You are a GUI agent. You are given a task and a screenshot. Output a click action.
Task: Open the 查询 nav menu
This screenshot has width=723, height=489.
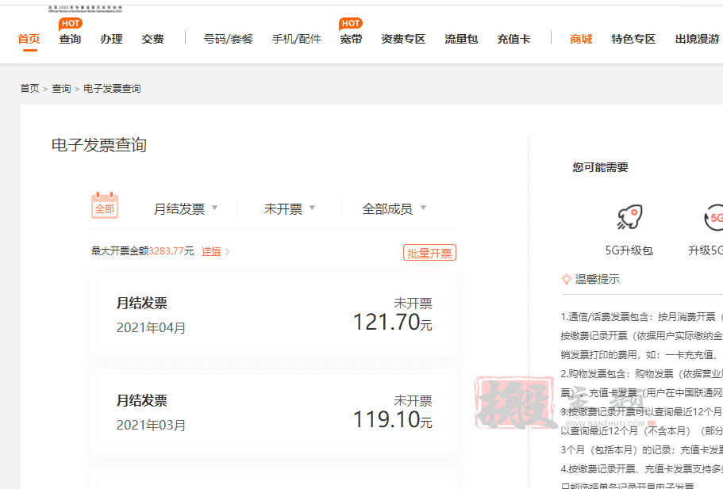(x=70, y=39)
